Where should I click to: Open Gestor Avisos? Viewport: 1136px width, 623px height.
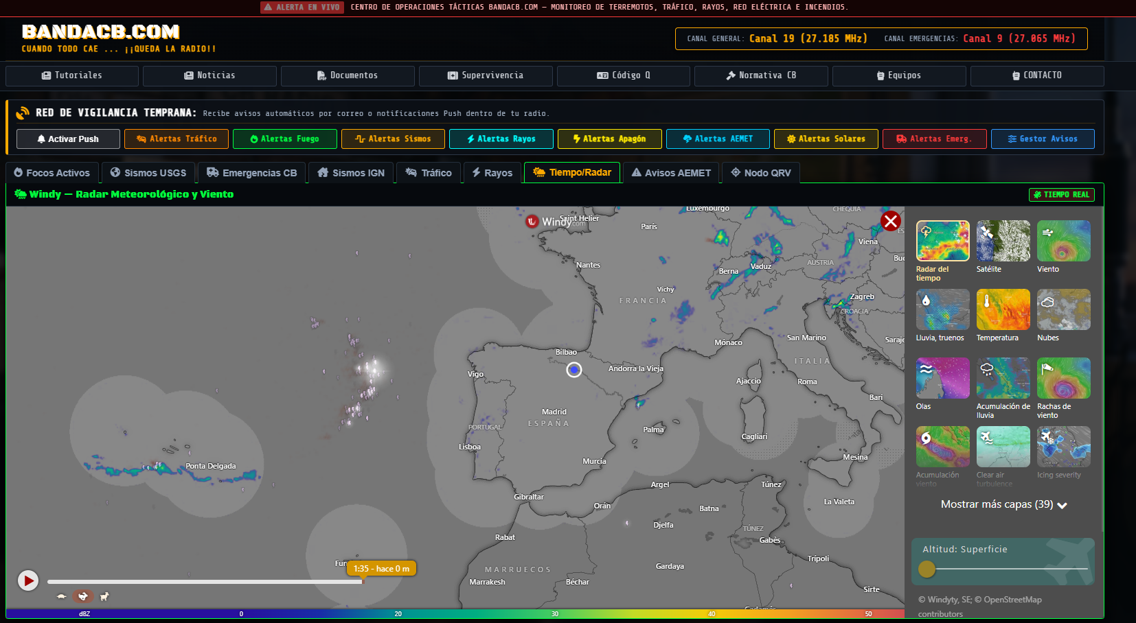1043,139
